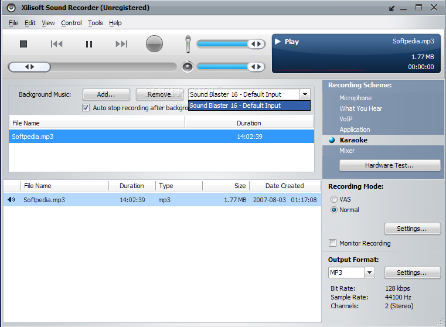Pick Sound Blaster 16 from the open list

(x=249, y=105)
